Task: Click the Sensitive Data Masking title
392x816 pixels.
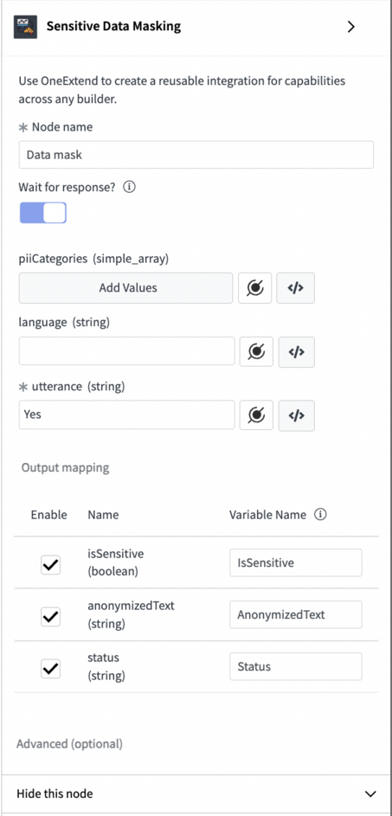Action: (x=113, y=27)
